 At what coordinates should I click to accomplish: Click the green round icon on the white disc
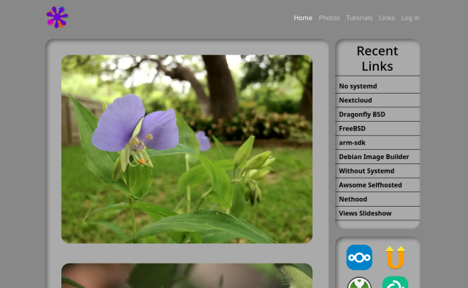tap(359, 283)
